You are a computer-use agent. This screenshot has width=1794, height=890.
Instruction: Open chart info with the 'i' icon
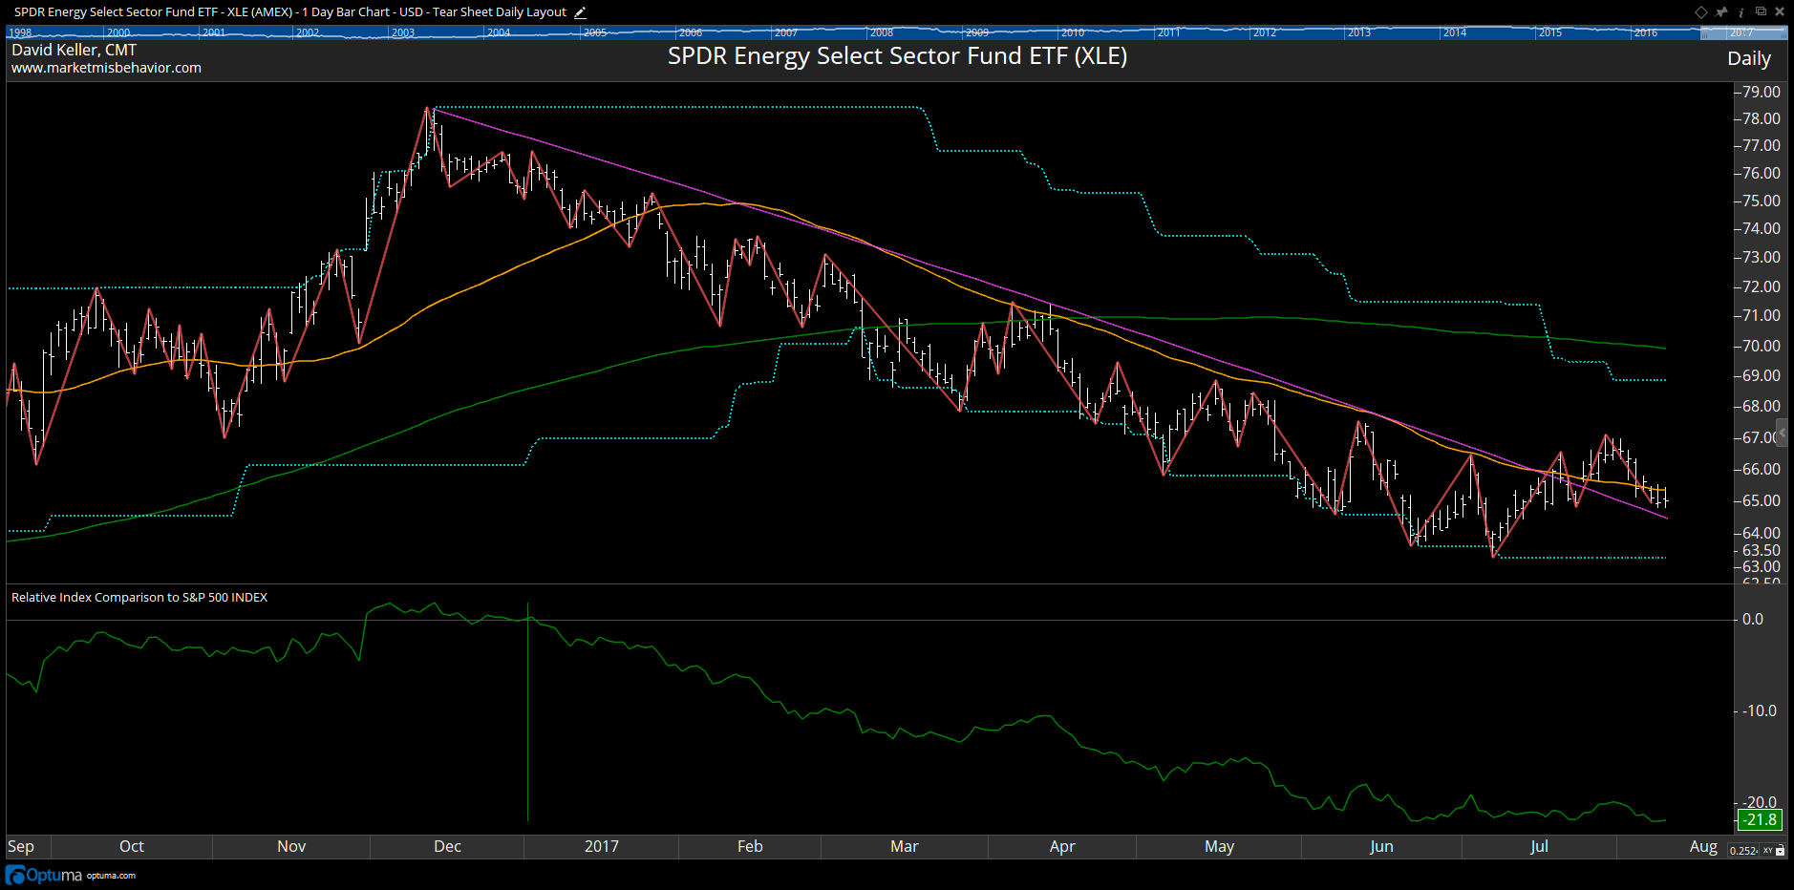click(x=1741, y=12)
